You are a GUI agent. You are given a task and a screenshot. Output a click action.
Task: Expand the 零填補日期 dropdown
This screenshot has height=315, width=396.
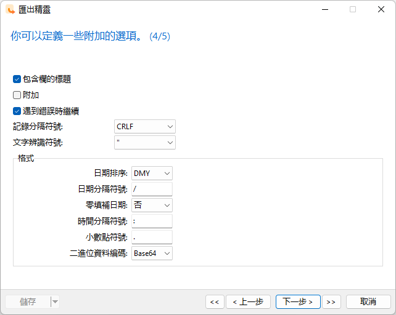pyautogui.click(x=152, y=205)
